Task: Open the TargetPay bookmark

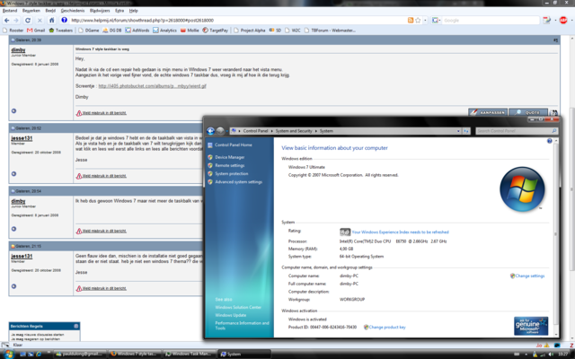Action: [216, 31]
